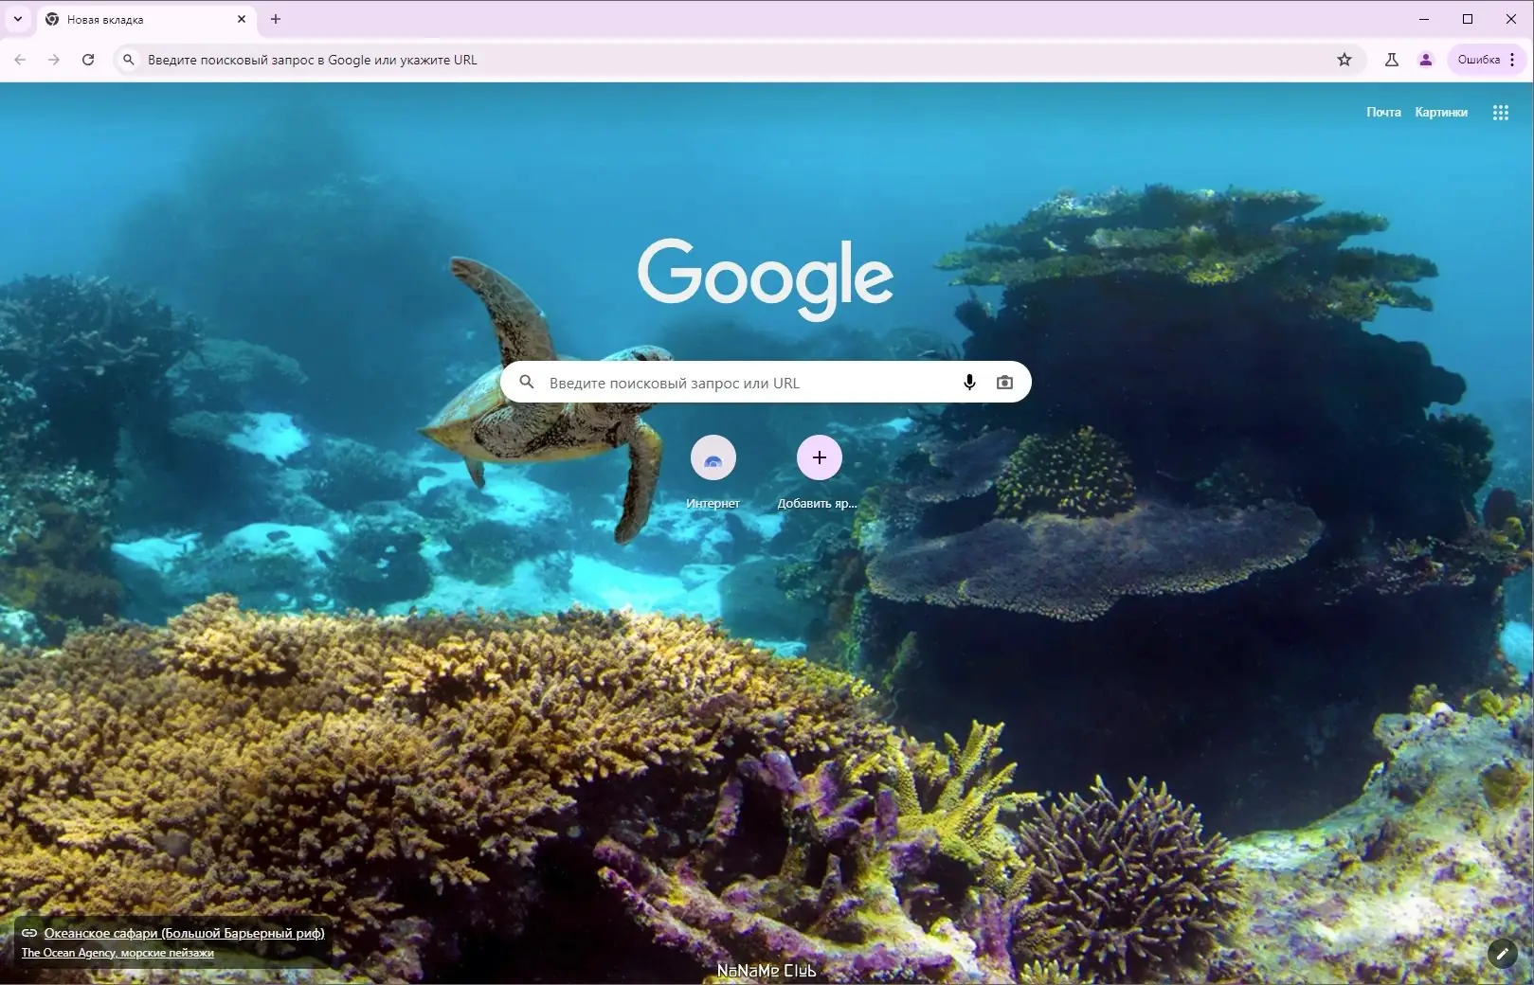This screenshot has height=985, width=1534.
Task: Go back with the back arrow
Action: point(20,60)
